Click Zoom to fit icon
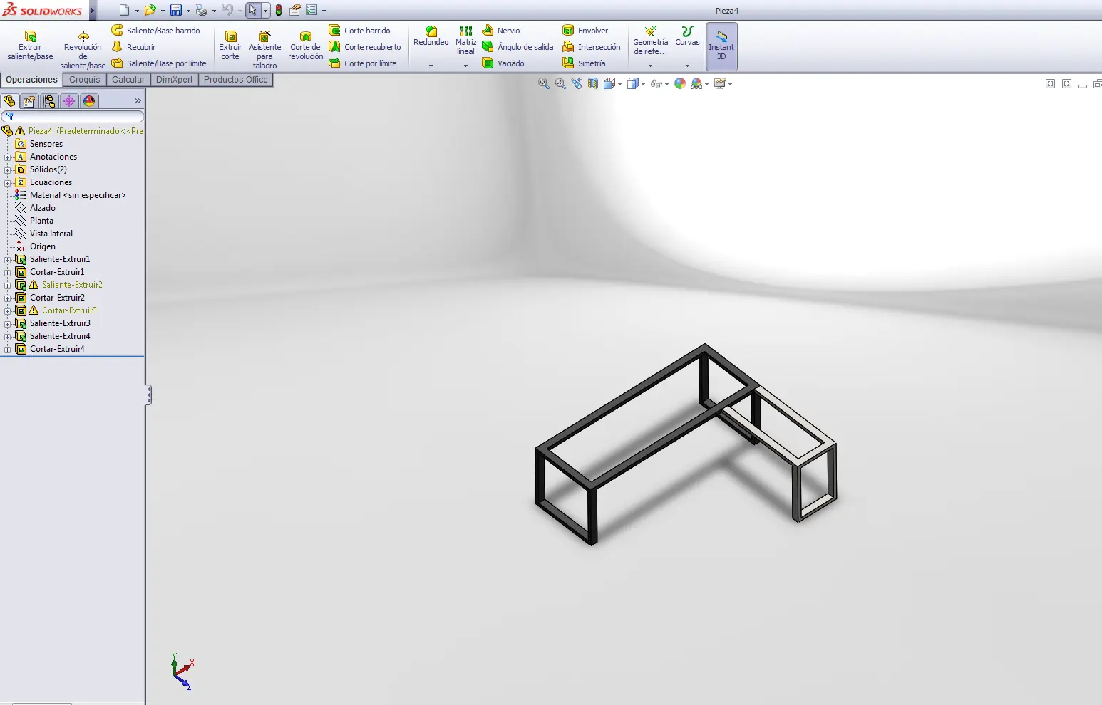Image resolution: width=1102 pixels, height=705 pixels. pyautogui.click(x=543, y=83)
